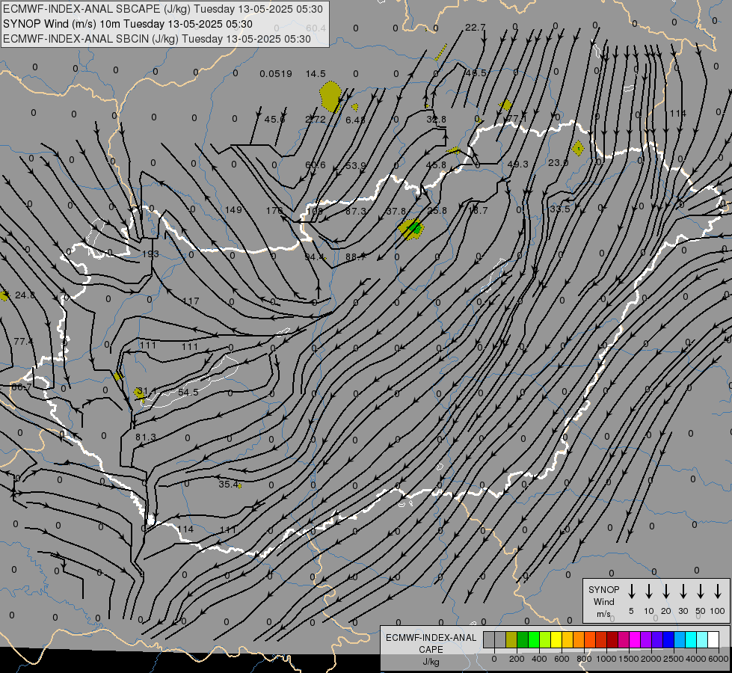Click the 30 m/s wind arrow in legend
This screenshot has width=732, height=673.
pyautogui.click(x=683, y=591)
